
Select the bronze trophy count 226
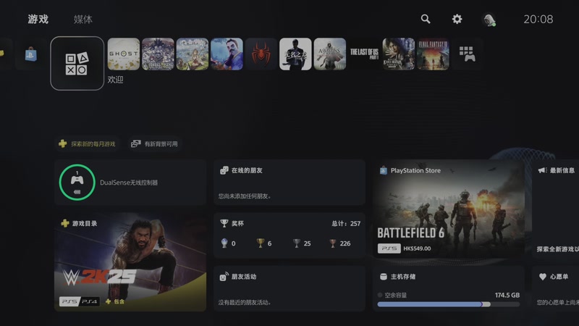point(340,243)
